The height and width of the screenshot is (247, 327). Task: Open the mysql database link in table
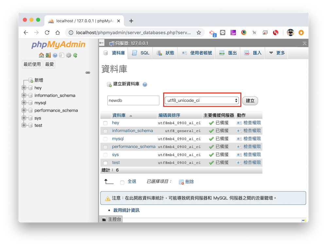click(x=118, y=139)
